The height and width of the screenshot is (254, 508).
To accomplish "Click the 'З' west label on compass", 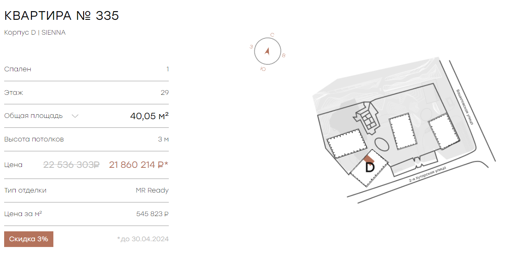I will [251, 47].
